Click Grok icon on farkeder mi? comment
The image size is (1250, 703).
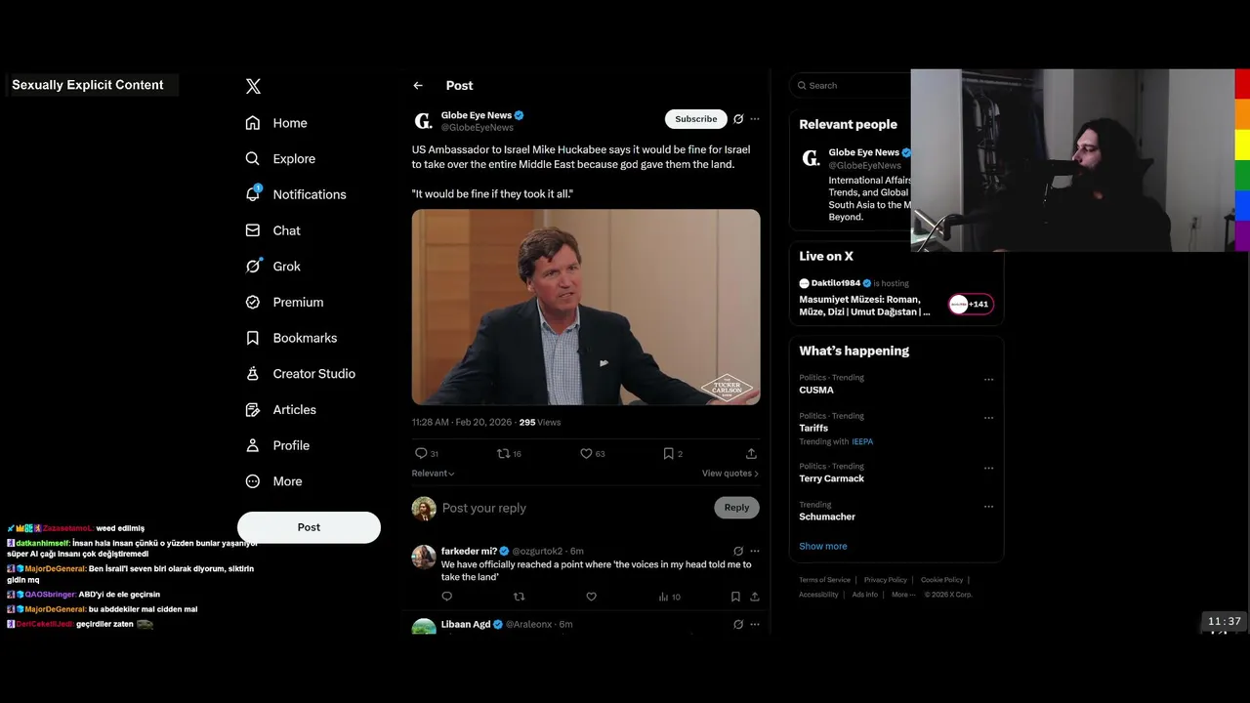pyautogui.click(x=738, y=551)
